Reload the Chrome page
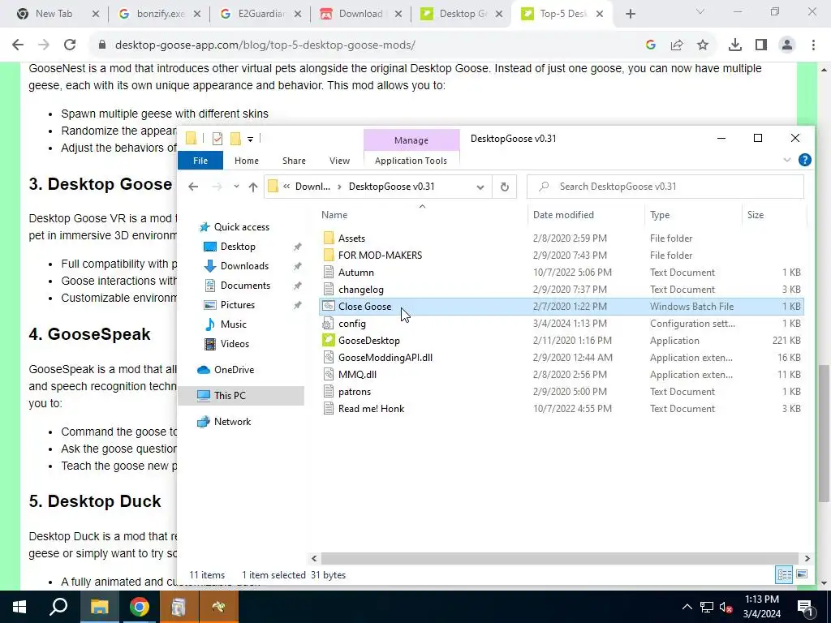831x623 pixels. (70, 45)
